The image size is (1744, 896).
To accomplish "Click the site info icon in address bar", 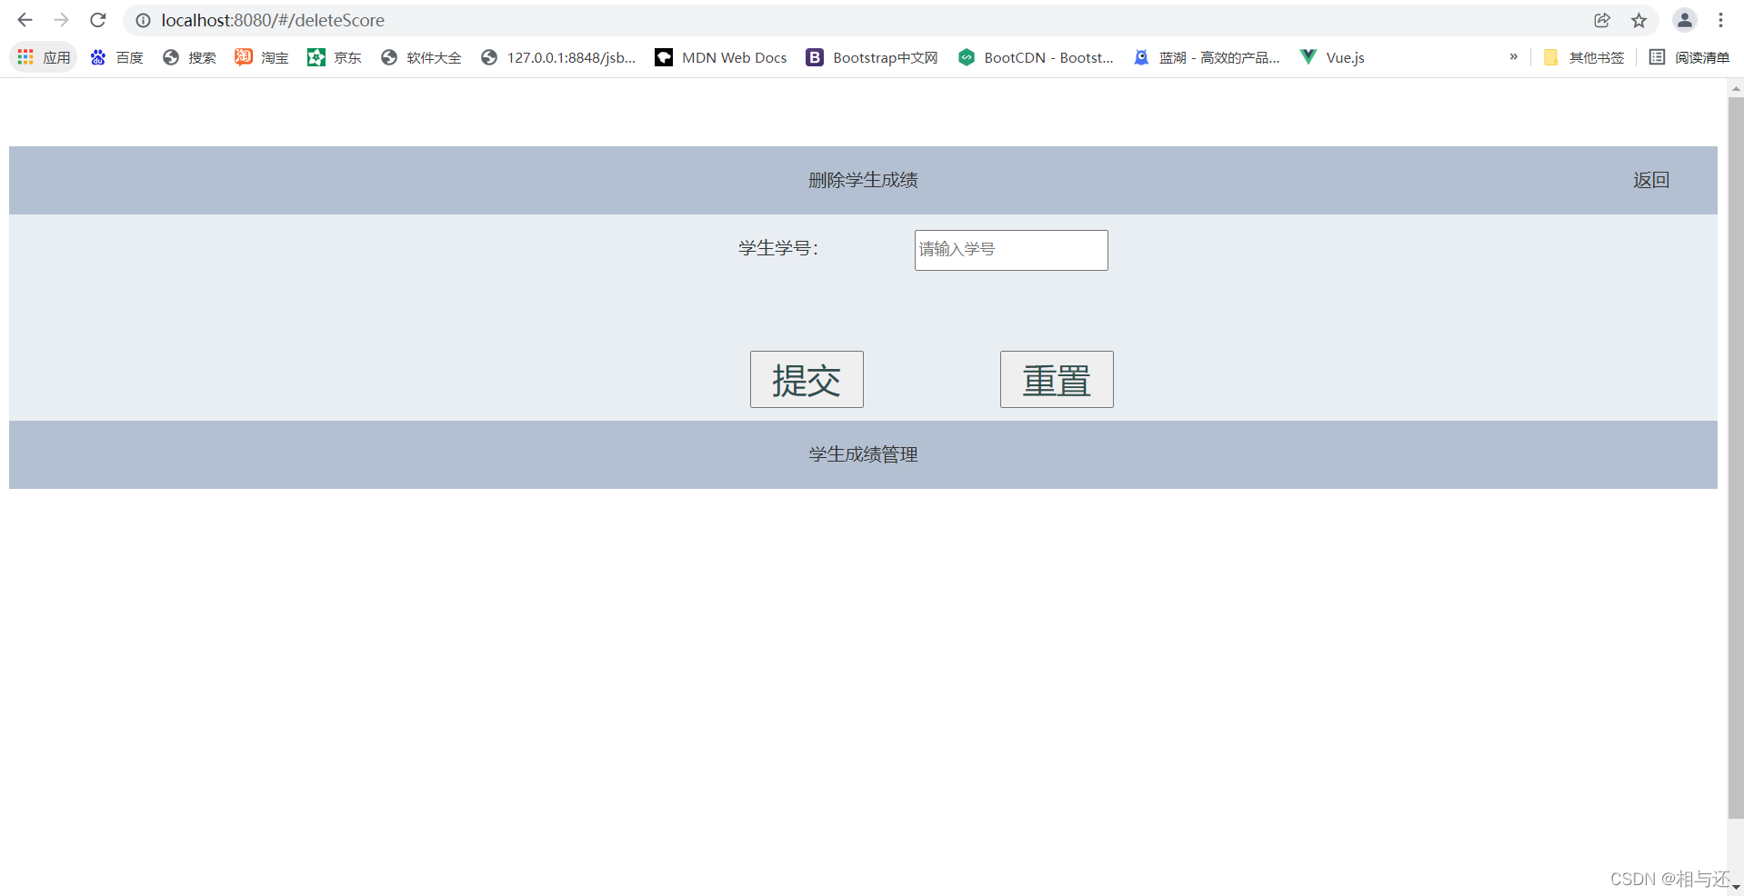I will [x=143, y=20].
